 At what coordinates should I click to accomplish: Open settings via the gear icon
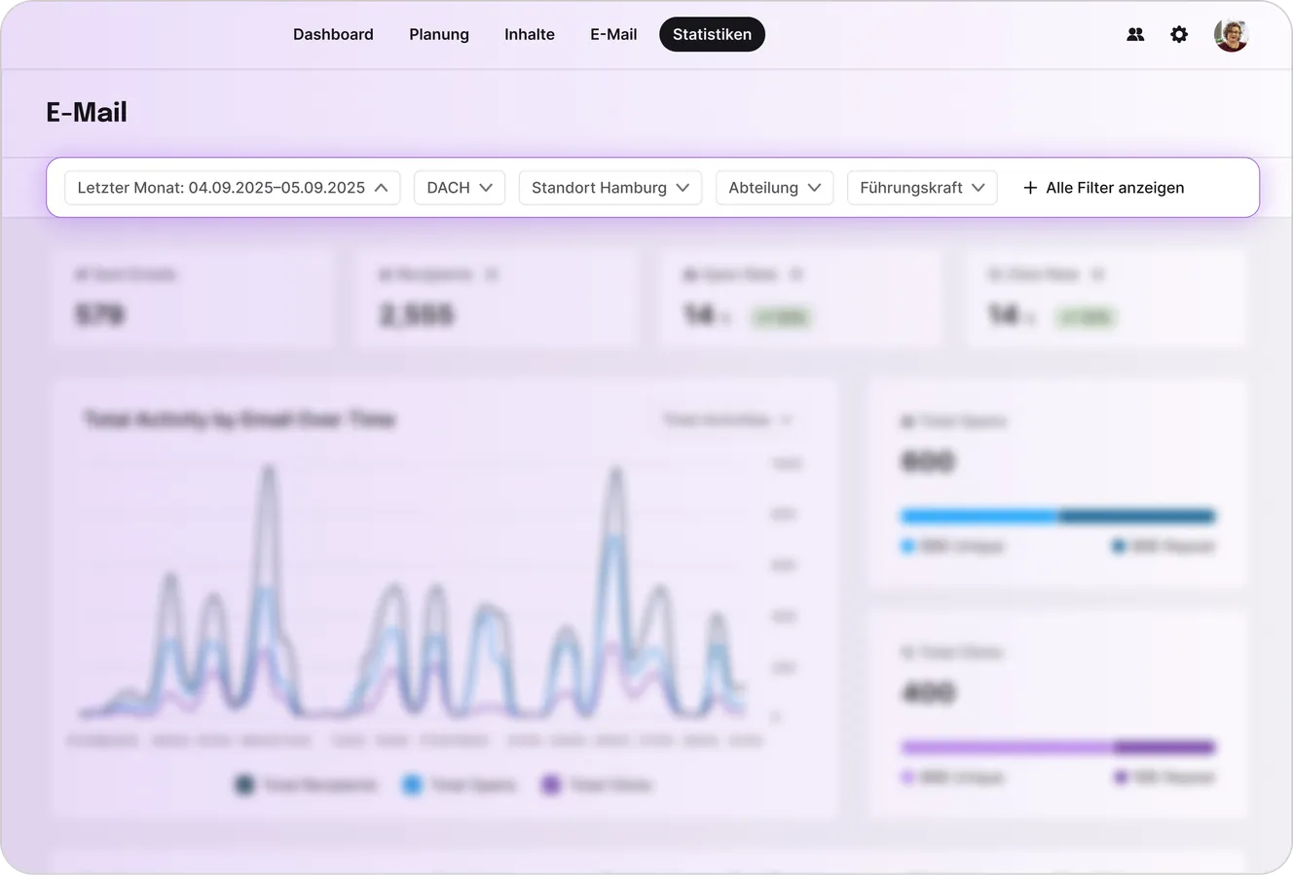coord(1179,34)
